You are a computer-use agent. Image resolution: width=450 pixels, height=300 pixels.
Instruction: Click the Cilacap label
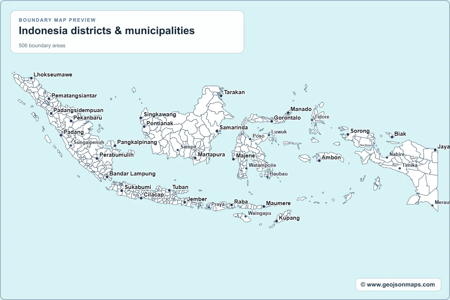point(154,195)
